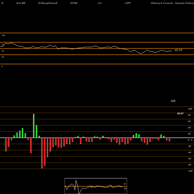Image resolution: width=194 pixels, height=194 pixels.
Task: Click the MR axis label -100
Action: tap(190, 171)
